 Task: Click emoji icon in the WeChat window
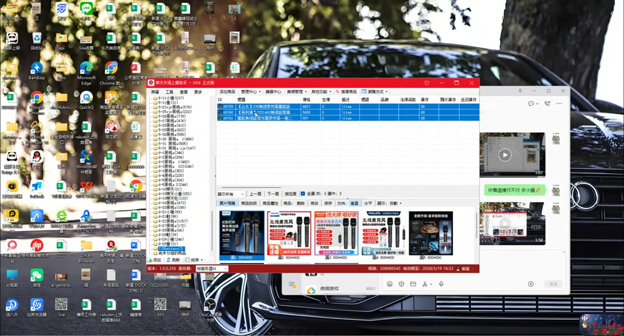click(x=389, y=284)
